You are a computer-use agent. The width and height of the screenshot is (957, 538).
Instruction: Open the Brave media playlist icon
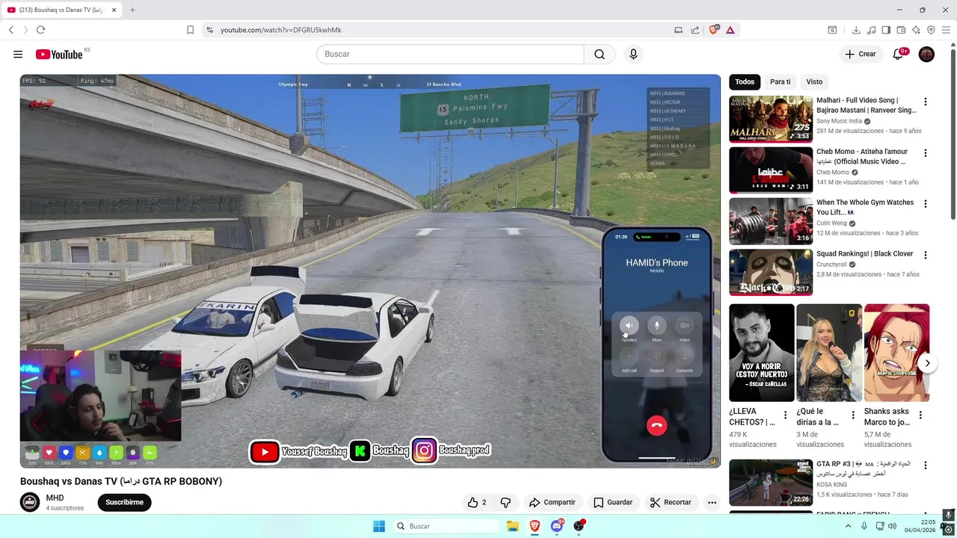[x=871, y=30]
